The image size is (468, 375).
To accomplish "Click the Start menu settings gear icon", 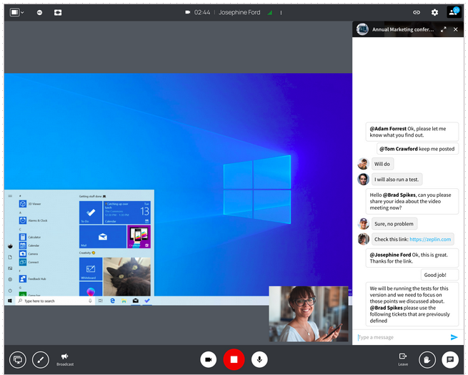I will click(x=10, y=280).
